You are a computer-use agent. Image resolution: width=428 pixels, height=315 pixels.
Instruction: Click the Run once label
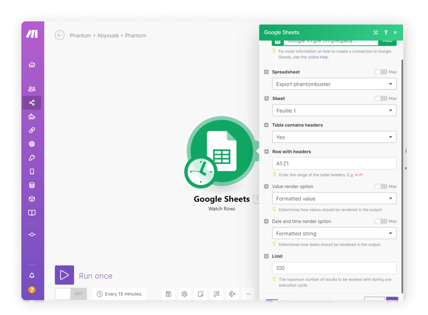click(95, 276)
